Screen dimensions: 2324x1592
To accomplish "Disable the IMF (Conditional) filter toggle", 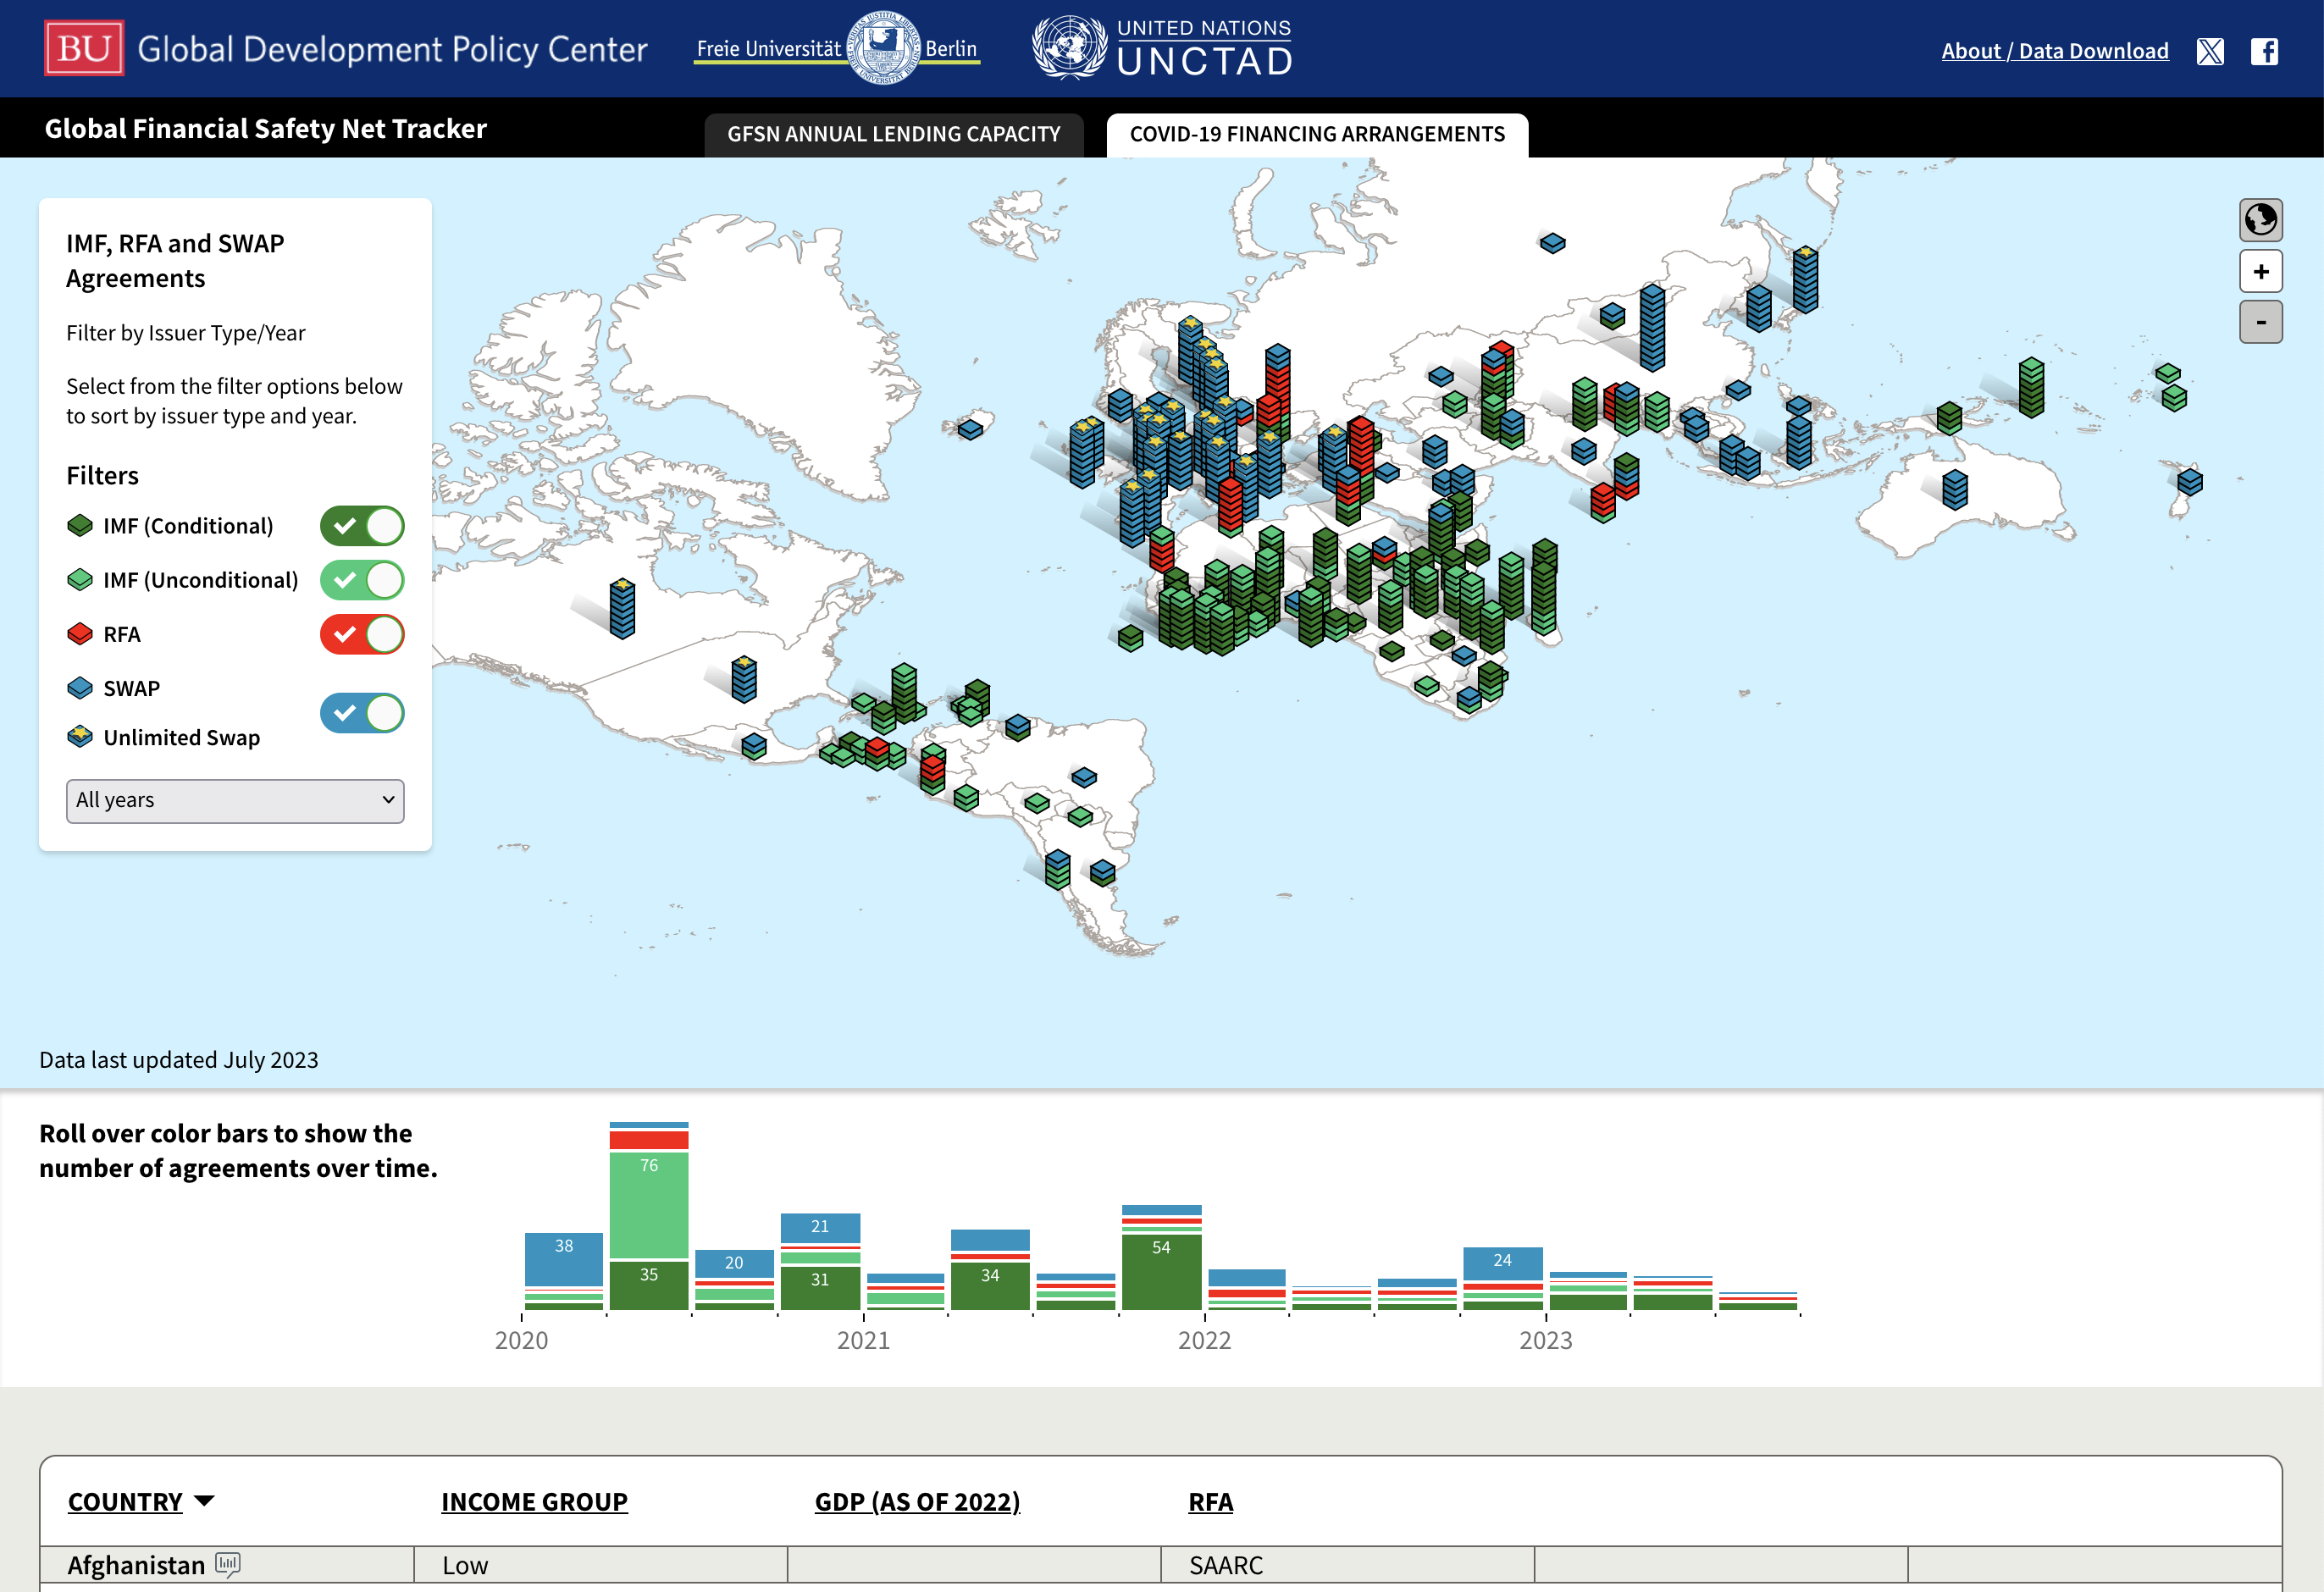I will (x=362, y=525).
